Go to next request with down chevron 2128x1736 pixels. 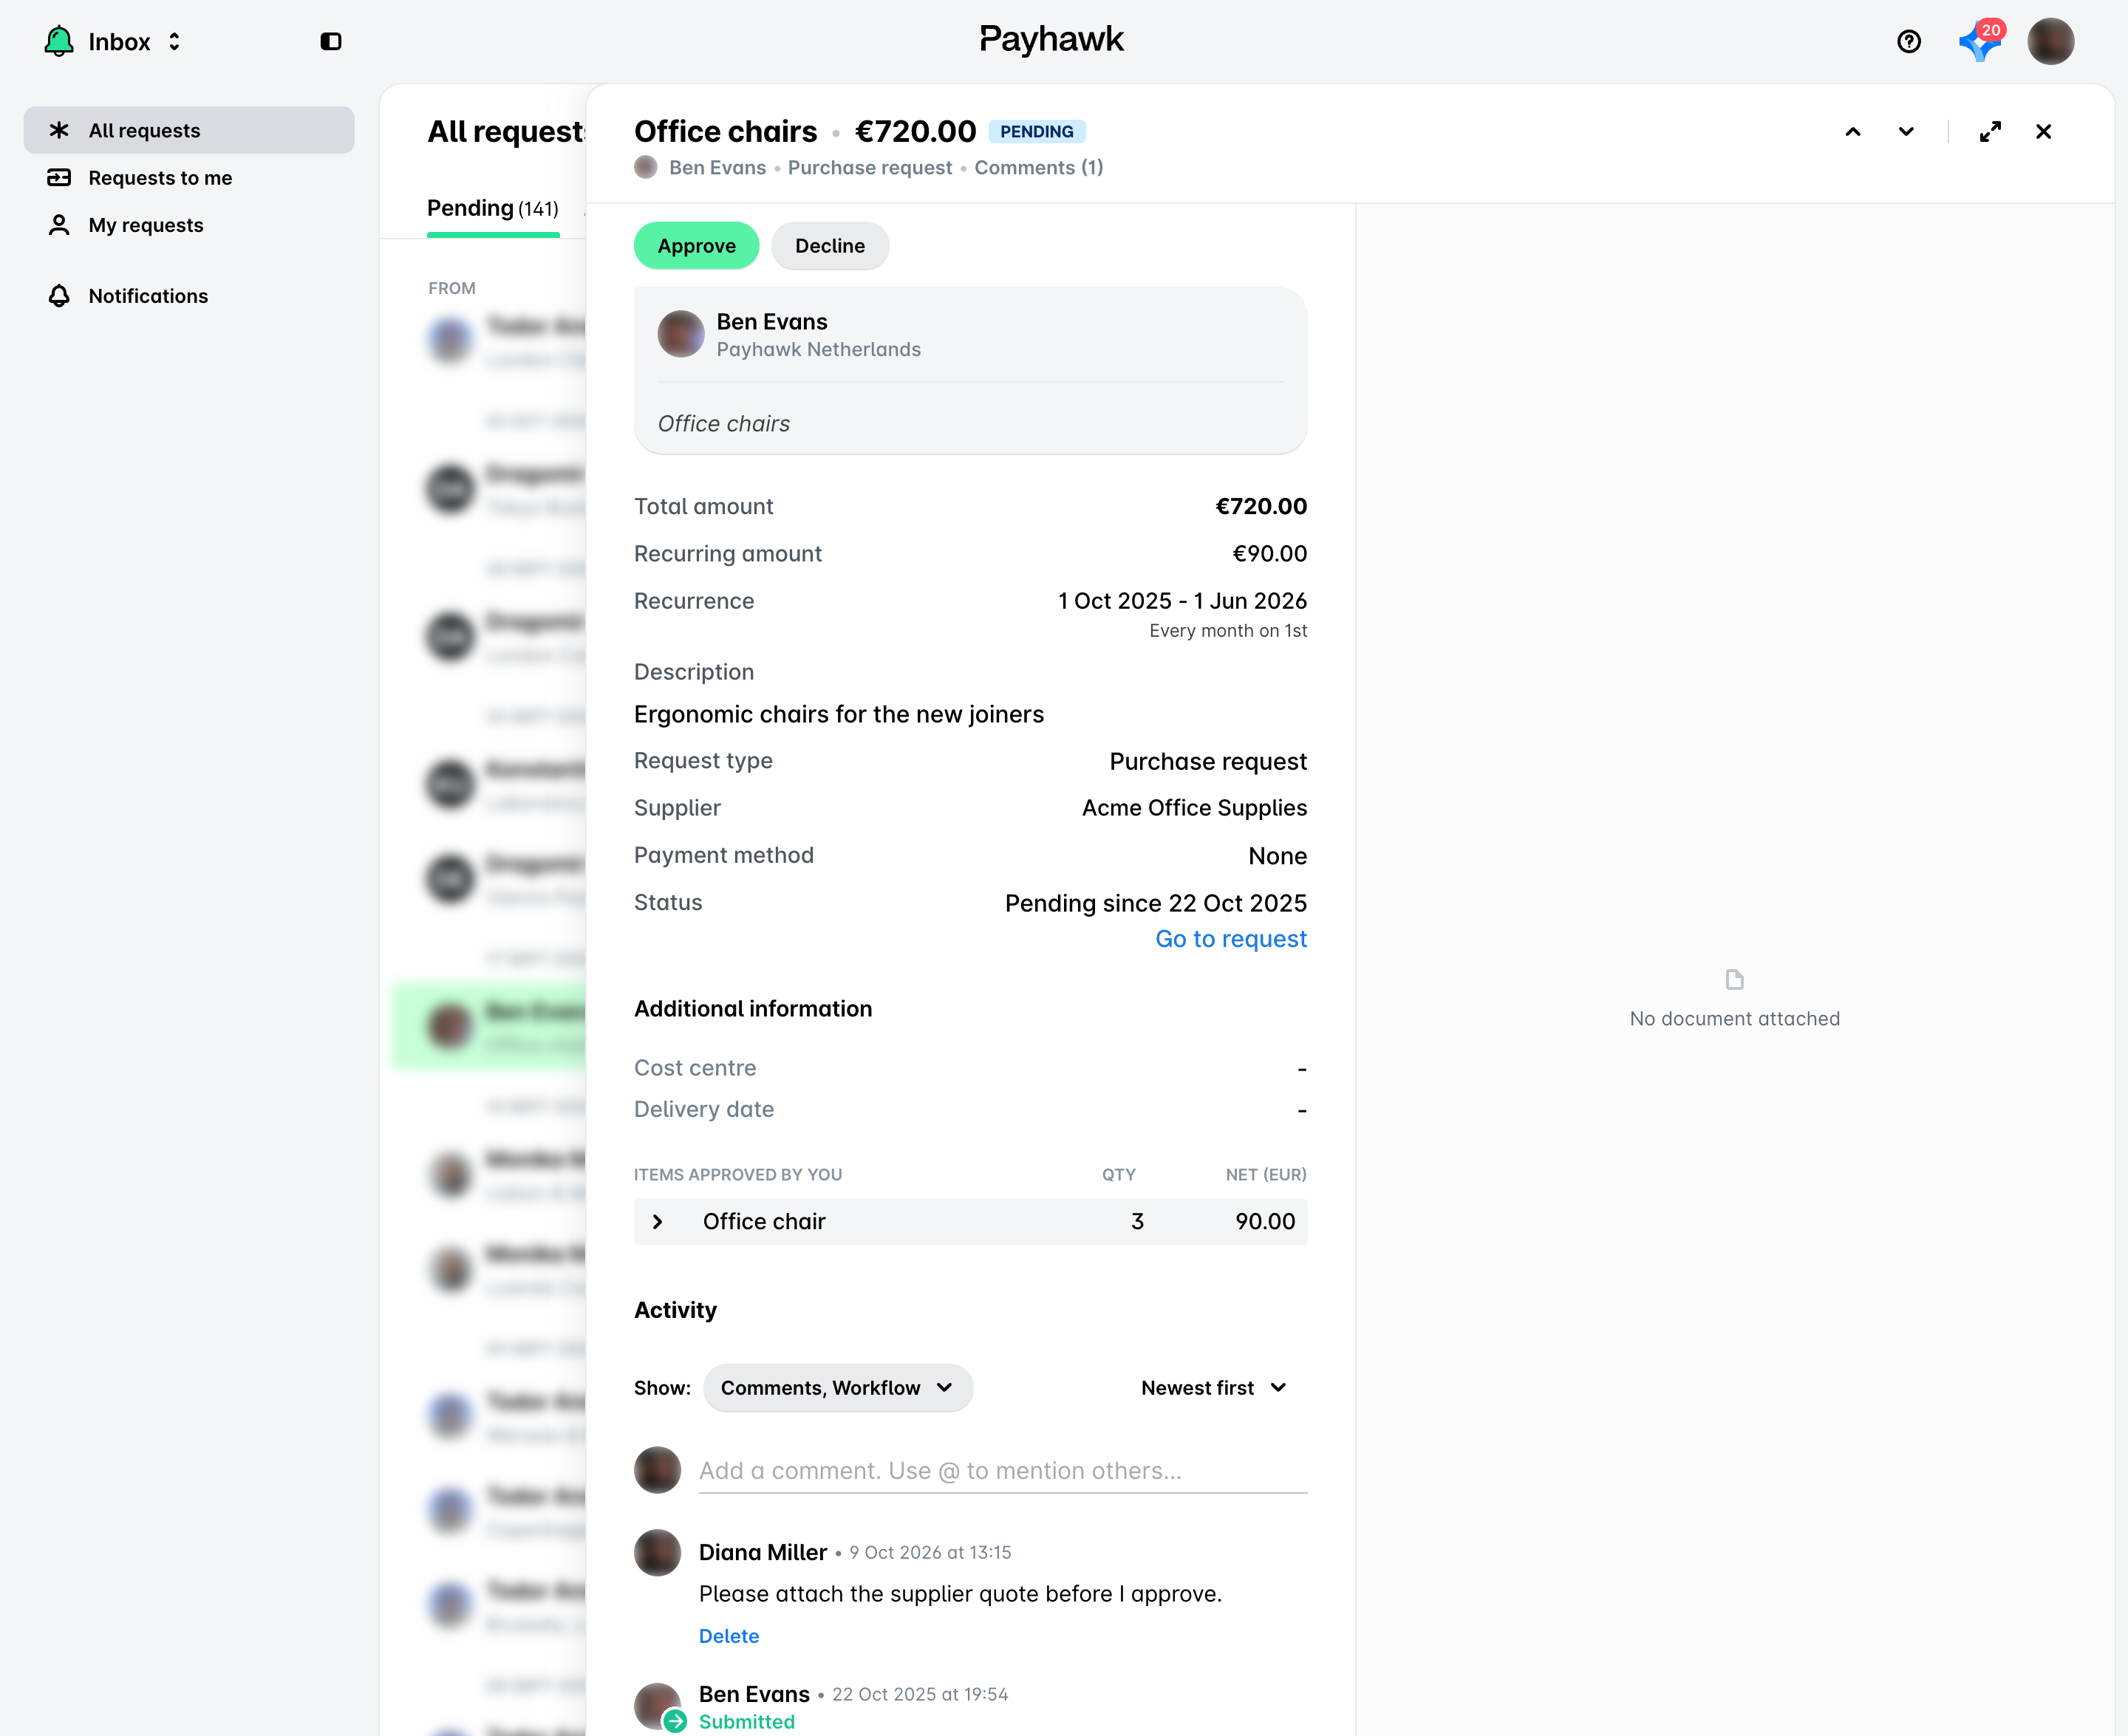coord(1906,132)
